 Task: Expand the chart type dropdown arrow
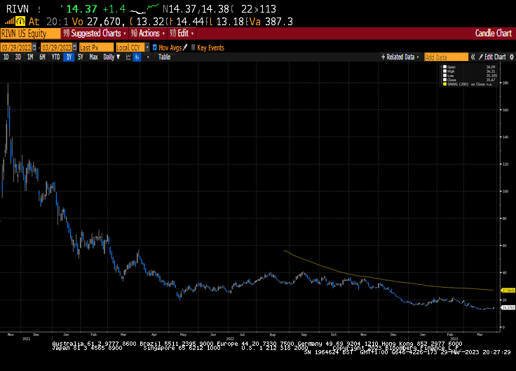[148, 57]
